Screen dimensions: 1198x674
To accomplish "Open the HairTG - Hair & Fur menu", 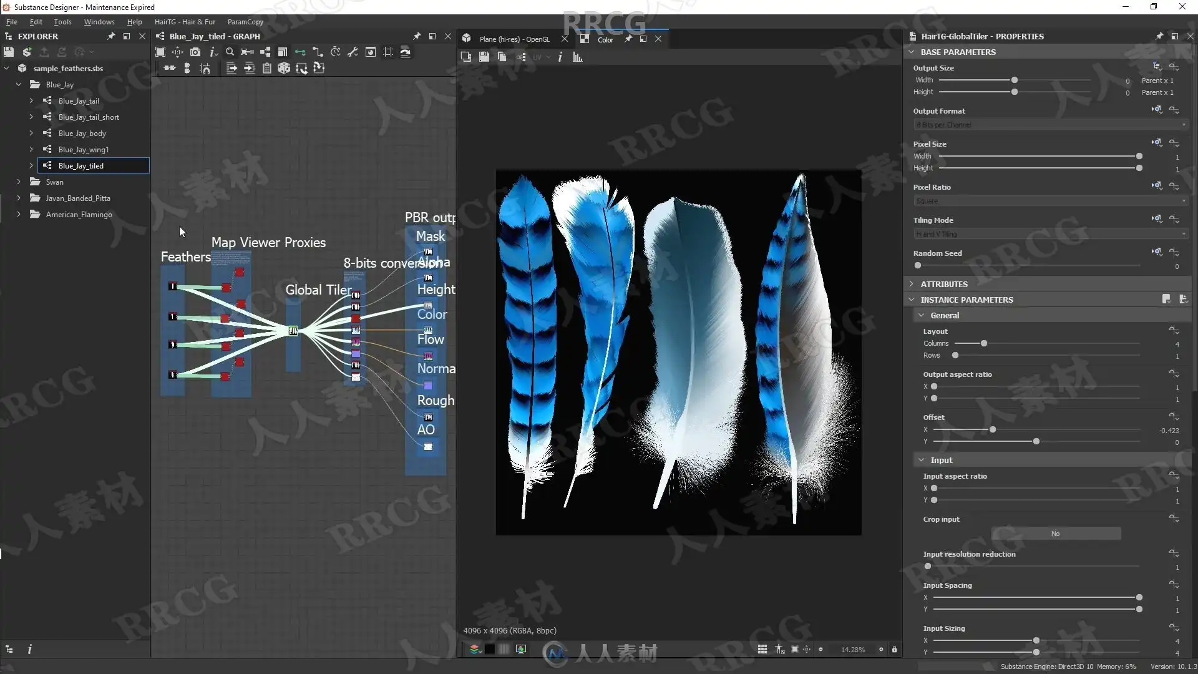I will (x=185, y=22).
